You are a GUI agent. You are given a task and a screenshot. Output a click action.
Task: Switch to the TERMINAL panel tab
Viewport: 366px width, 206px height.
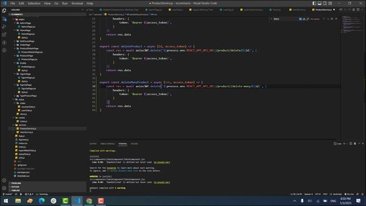(x=122, y=144)
